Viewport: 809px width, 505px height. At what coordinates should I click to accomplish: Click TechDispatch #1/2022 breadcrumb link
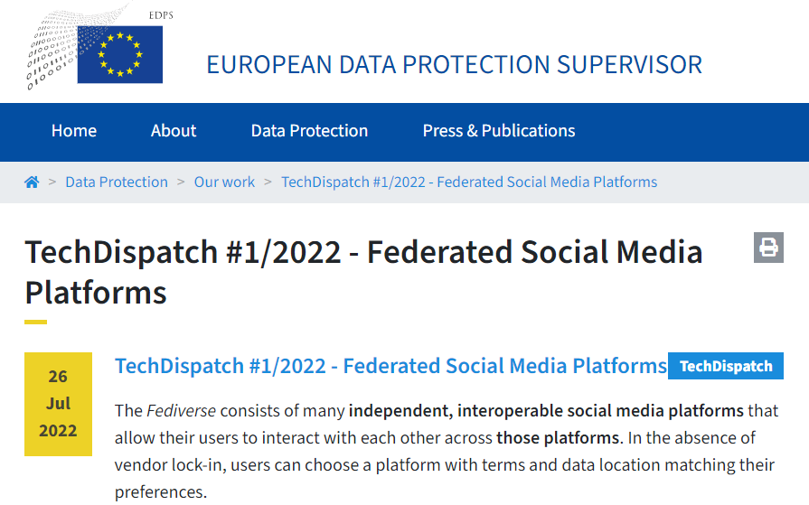(x=469, y=182)
